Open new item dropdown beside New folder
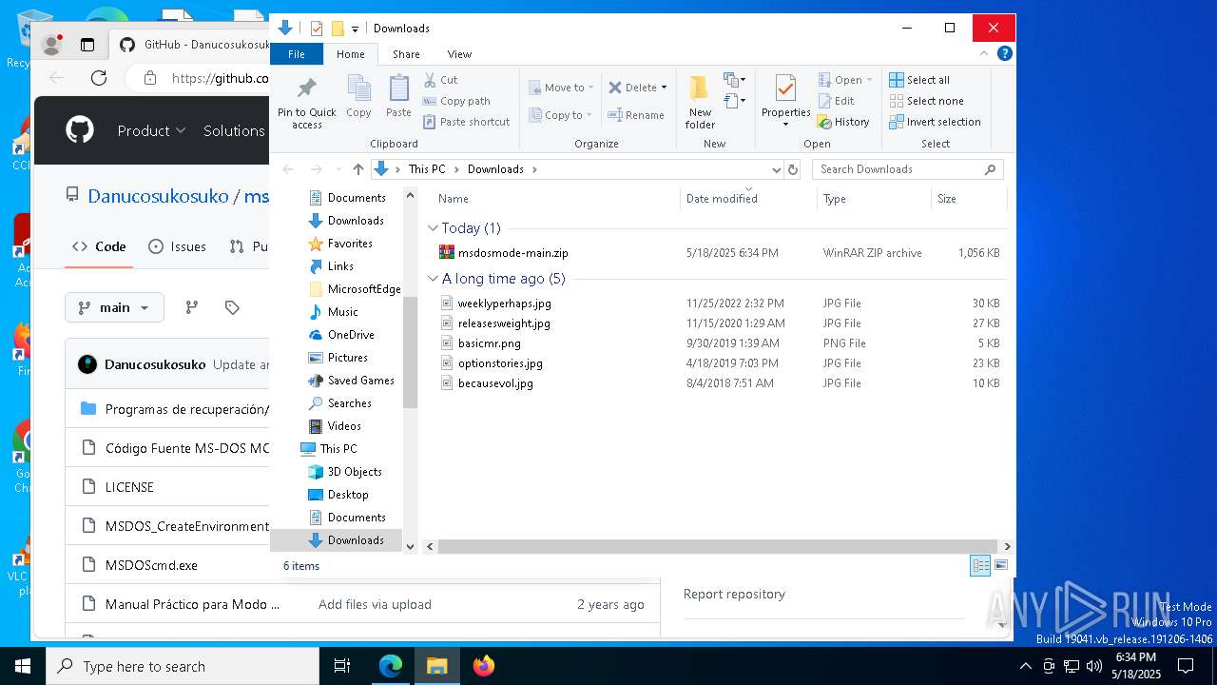This screenshot has height=685, width=1217. point(735,80)
